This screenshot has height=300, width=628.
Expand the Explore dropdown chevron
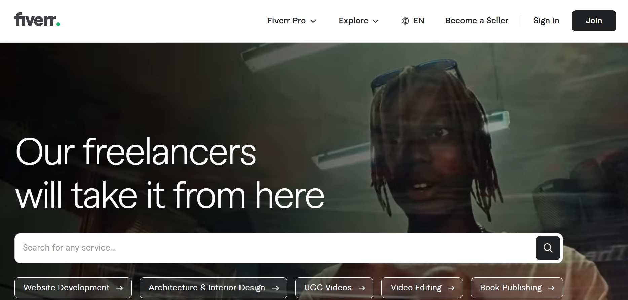tap(376, 21)
